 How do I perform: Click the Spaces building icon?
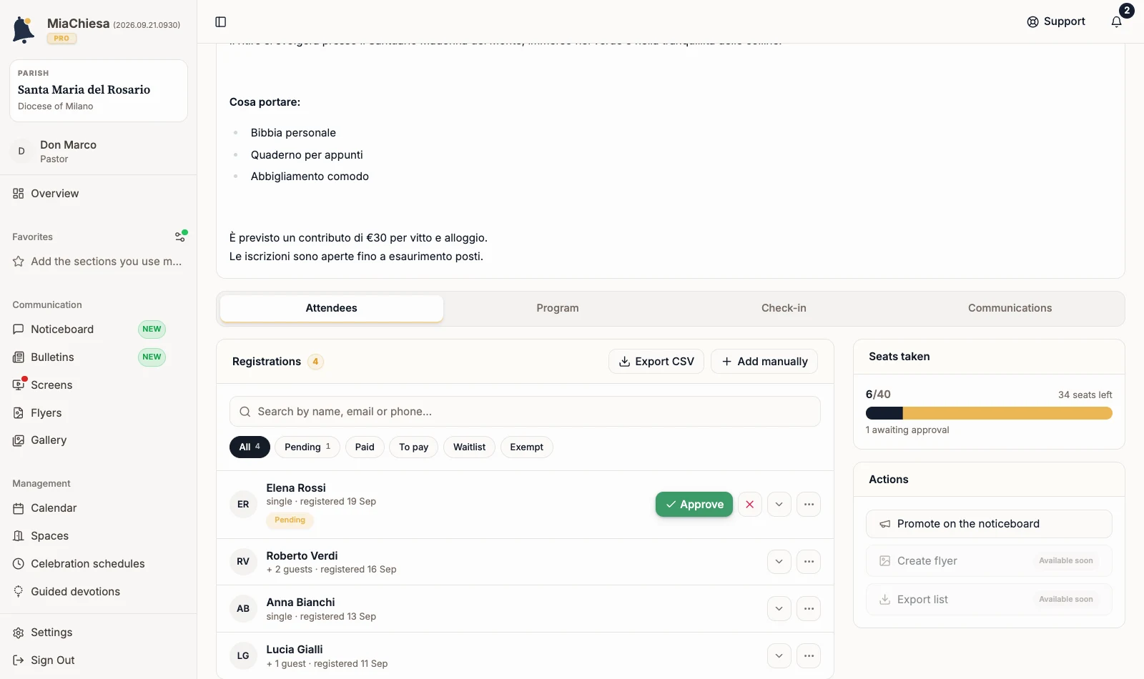click(19, 536)
